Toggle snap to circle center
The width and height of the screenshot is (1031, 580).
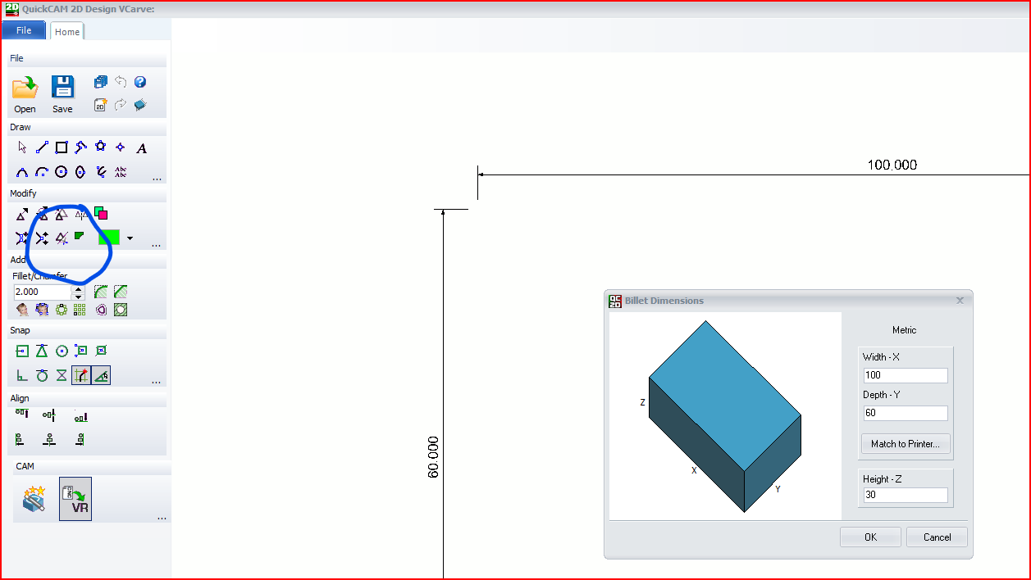click(62, 351)
